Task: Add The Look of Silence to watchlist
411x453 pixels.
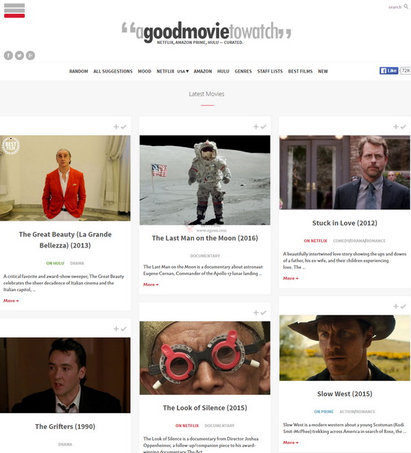Action: [256, 313]
